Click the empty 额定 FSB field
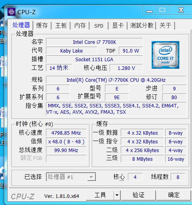Image resolution: width=192 pixels, height=205 pixels. point(66,159)
